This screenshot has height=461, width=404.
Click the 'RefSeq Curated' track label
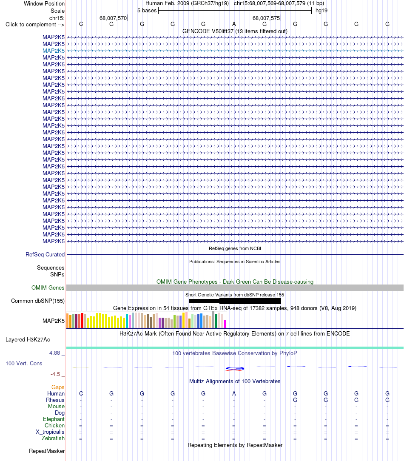point(45,255)
